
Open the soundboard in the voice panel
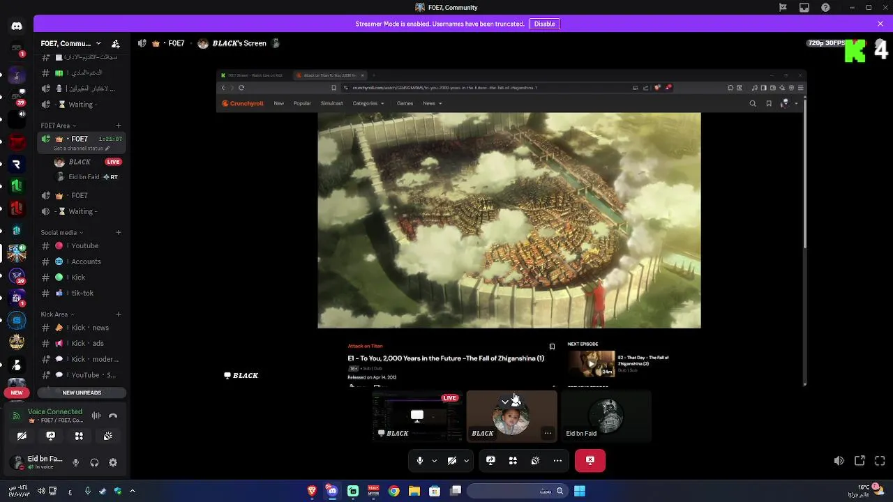(x=107, y=436)
